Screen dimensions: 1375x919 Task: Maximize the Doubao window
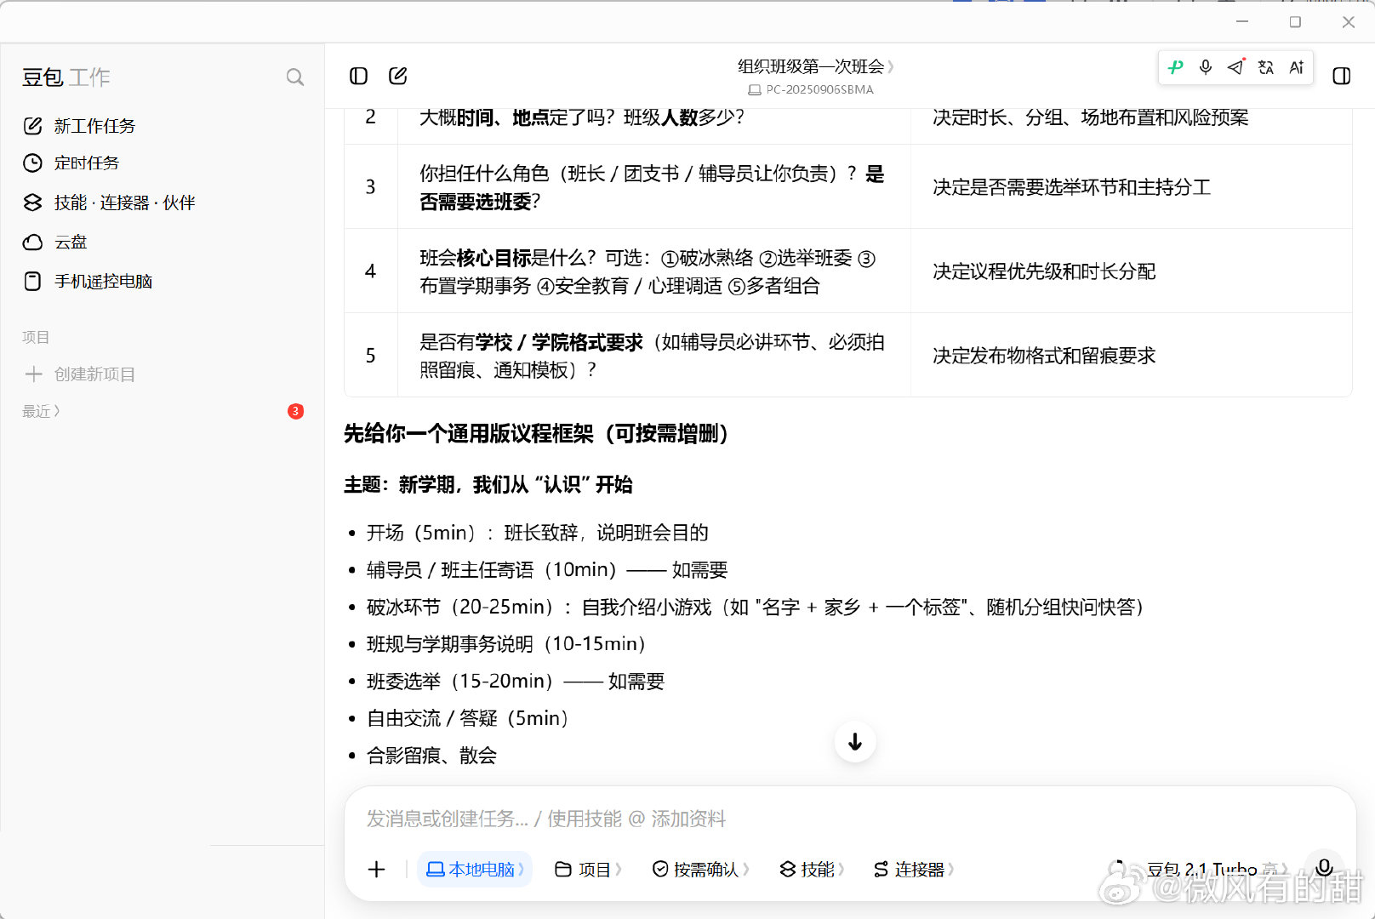(x=1295, y=22)
